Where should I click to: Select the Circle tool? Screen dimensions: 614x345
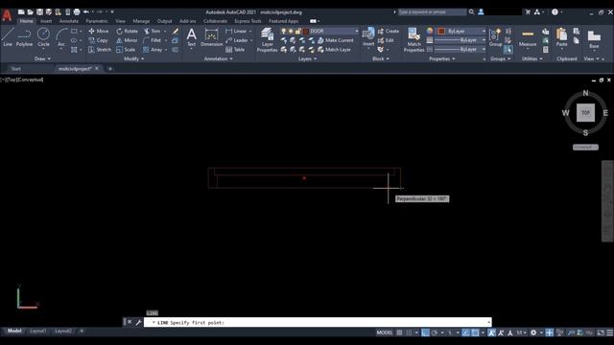click(43, 37)
